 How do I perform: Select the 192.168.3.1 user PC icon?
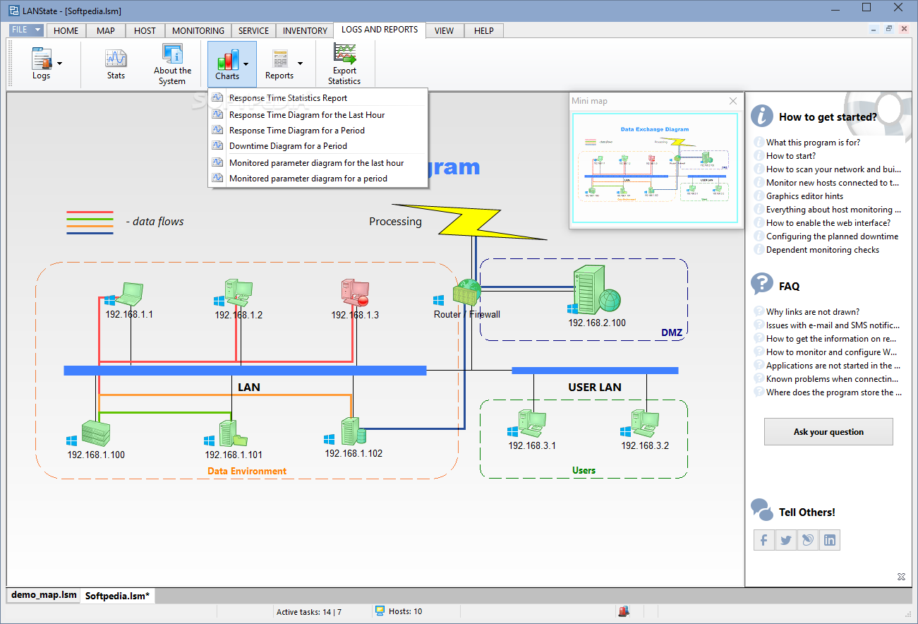pos(532,424)
